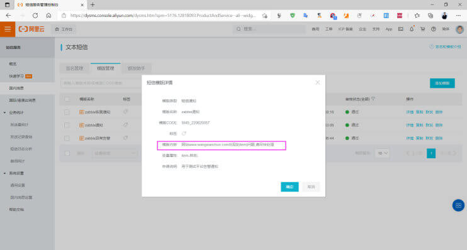Switch to the 模板管理 tab
Viewport: 467px width, 250px height.
pos(106,68)
